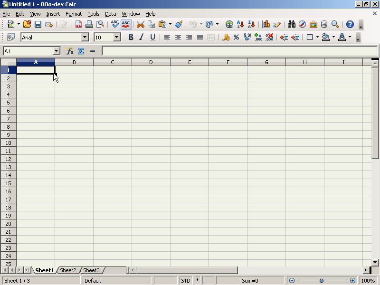Print file directly using printer icon
This screenshot has height=285, width=380.
click(89, 24)
